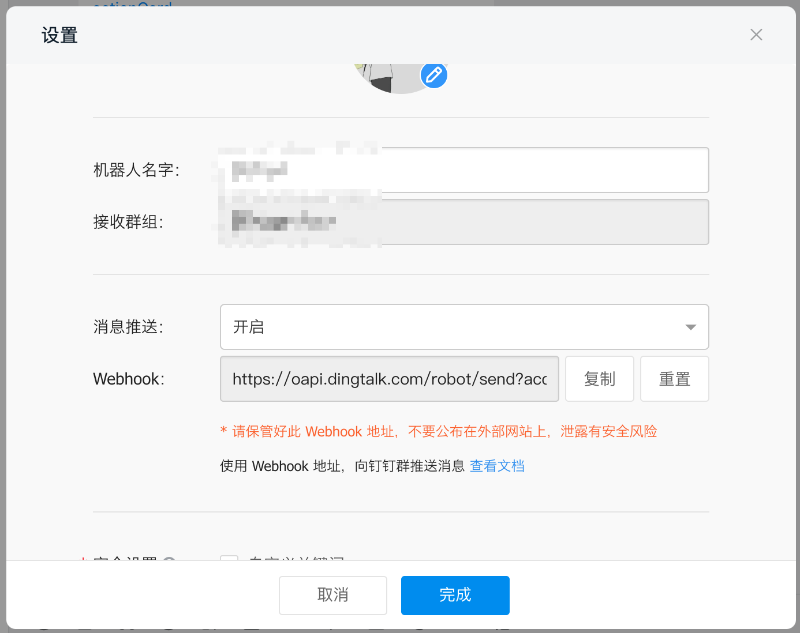Viewport: 800px width, 633px height.
Task: Enable the 自定义关键词 checkbox
Action: pyautogui.click(x=229, y=561)
